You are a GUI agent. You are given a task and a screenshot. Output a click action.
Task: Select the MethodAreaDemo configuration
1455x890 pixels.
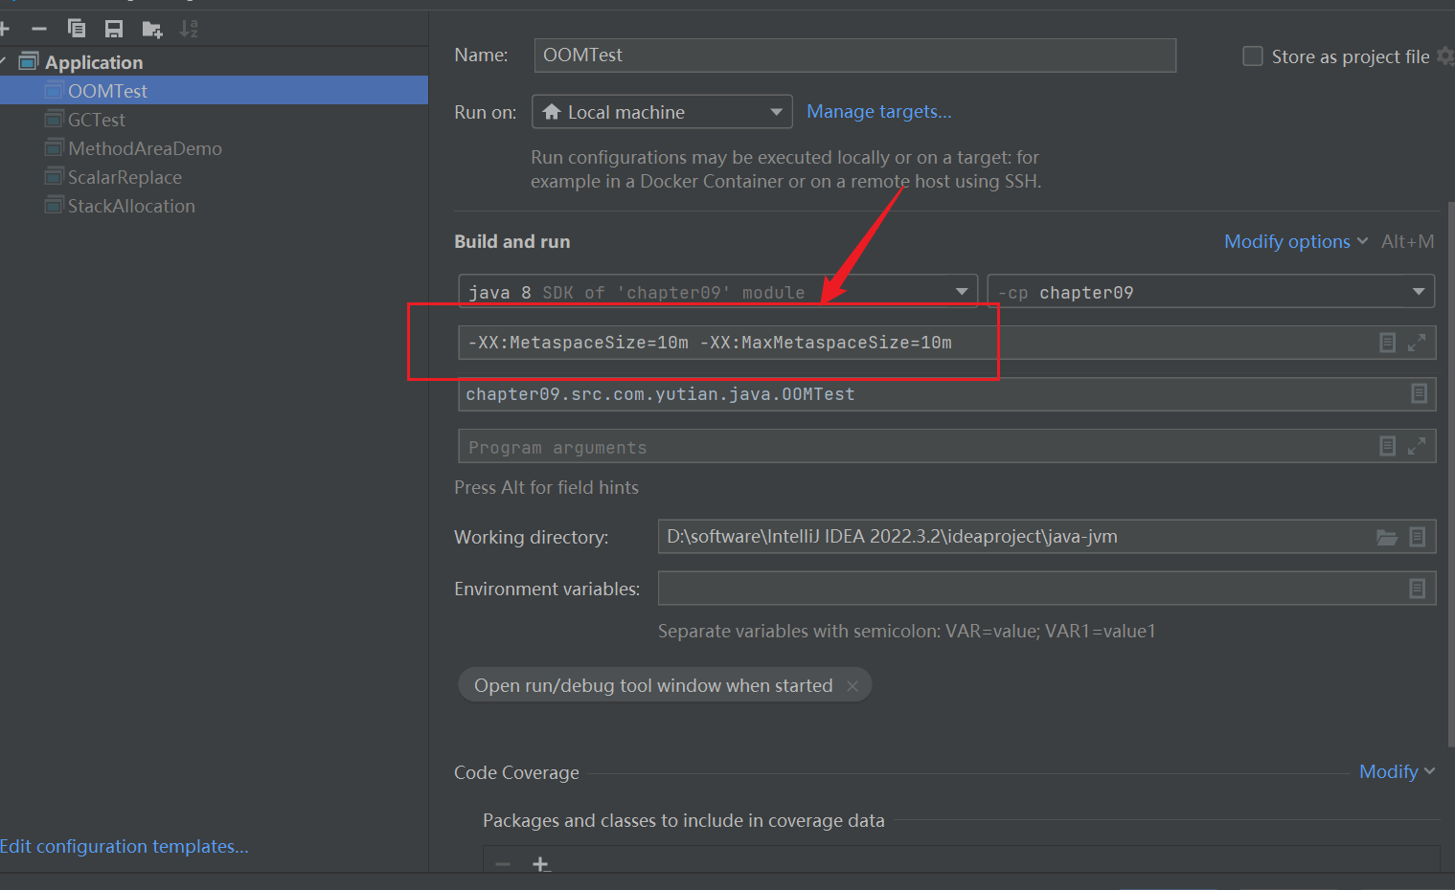point(145,148)
